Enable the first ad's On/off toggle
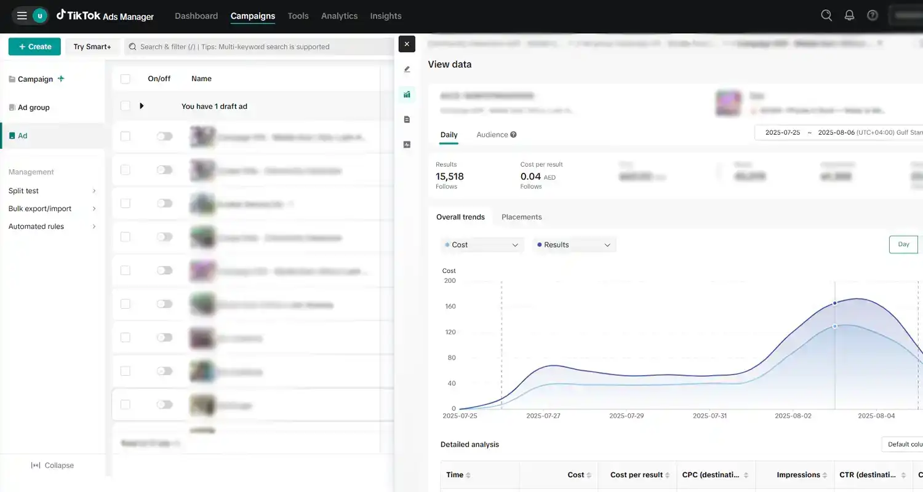 point(164,137)
